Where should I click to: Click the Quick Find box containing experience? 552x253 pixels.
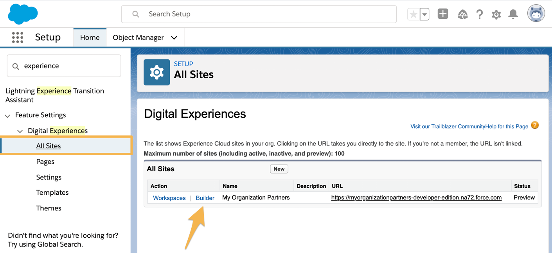(64, 66)
